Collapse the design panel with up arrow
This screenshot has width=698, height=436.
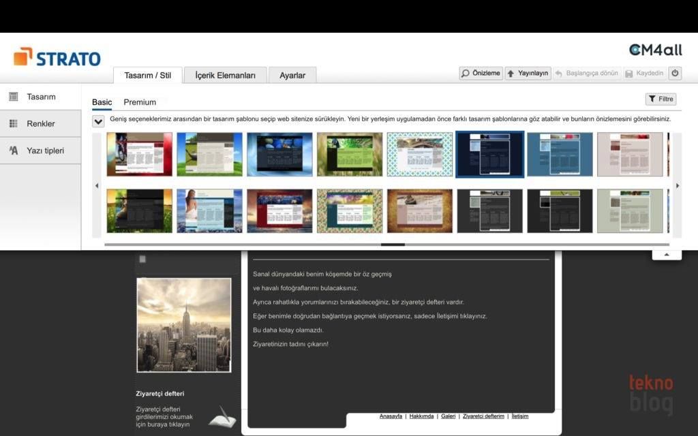click(x=667, y=255)
